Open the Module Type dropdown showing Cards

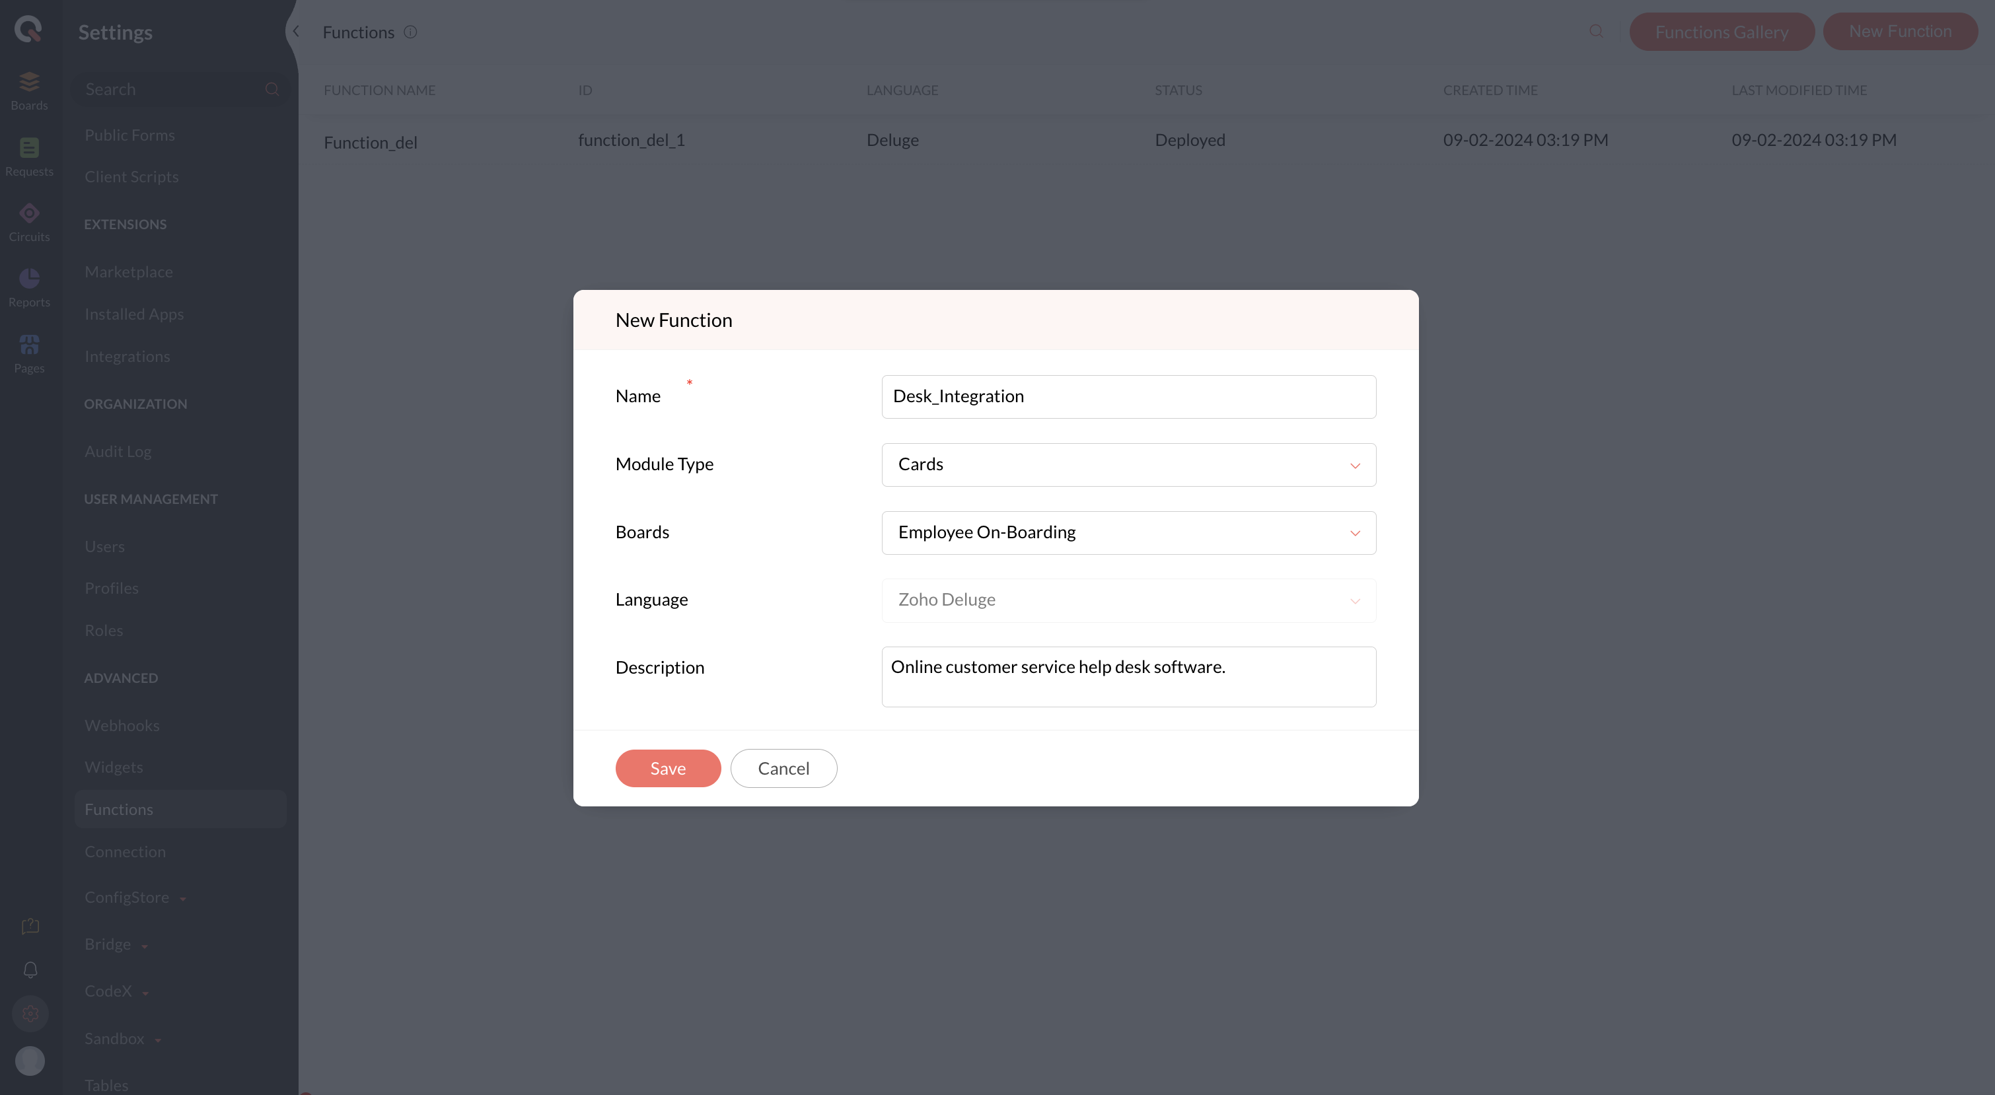(1128, 465)
